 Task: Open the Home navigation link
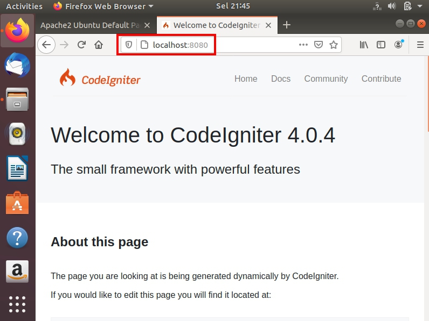point(246,79)
